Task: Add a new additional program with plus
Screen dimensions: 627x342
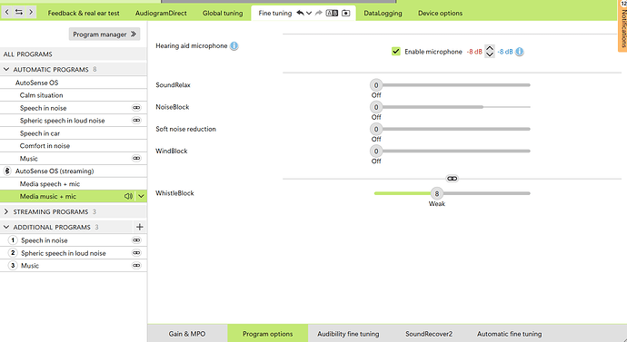Action: pyautogui.click(x=140, y=227)
